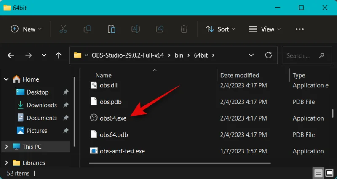Click the navigation pane scrollbar
This screenshot has height=179, width=337.
(75, 111)
